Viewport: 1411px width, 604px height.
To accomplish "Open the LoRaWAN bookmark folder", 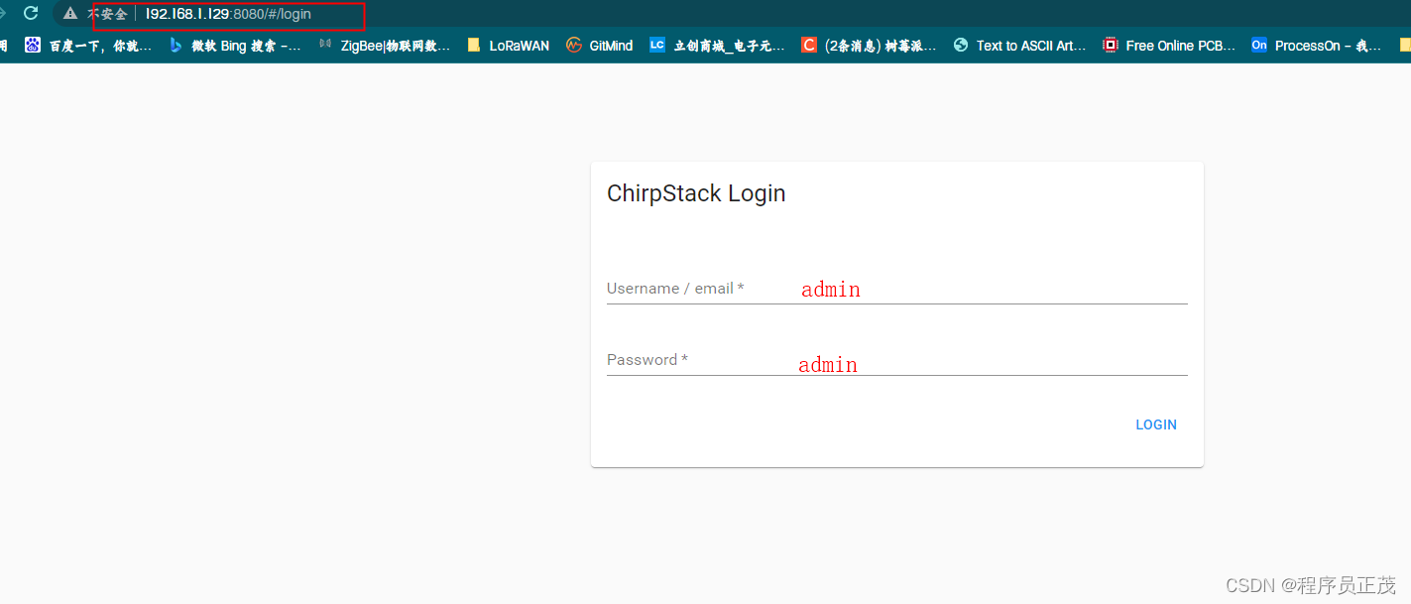I will pos(508,45).
